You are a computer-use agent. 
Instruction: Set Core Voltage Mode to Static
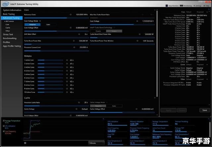(48, 25)
